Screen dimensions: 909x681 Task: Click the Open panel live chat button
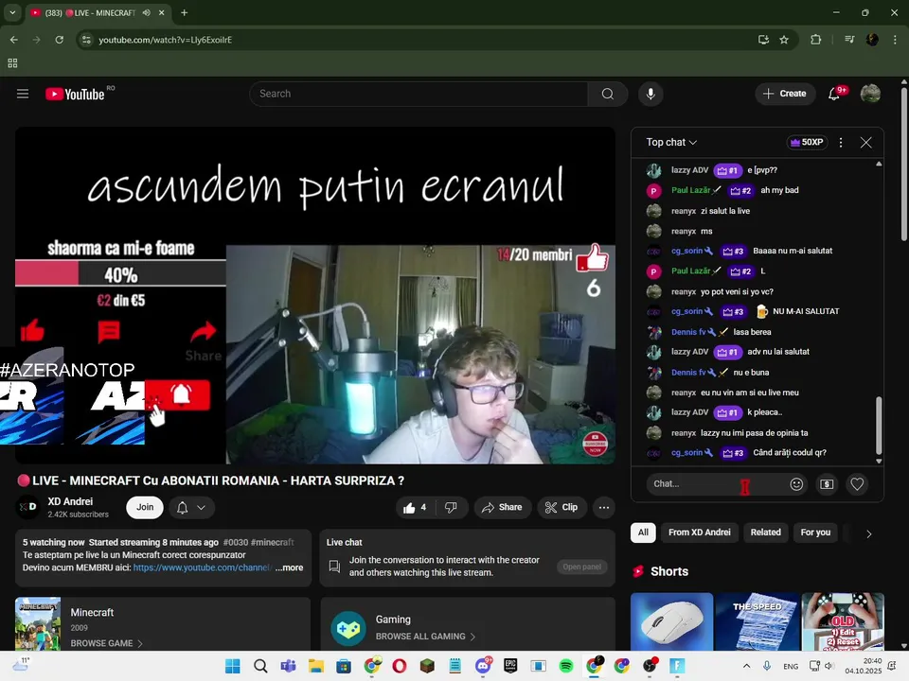(x=581, y=567)
